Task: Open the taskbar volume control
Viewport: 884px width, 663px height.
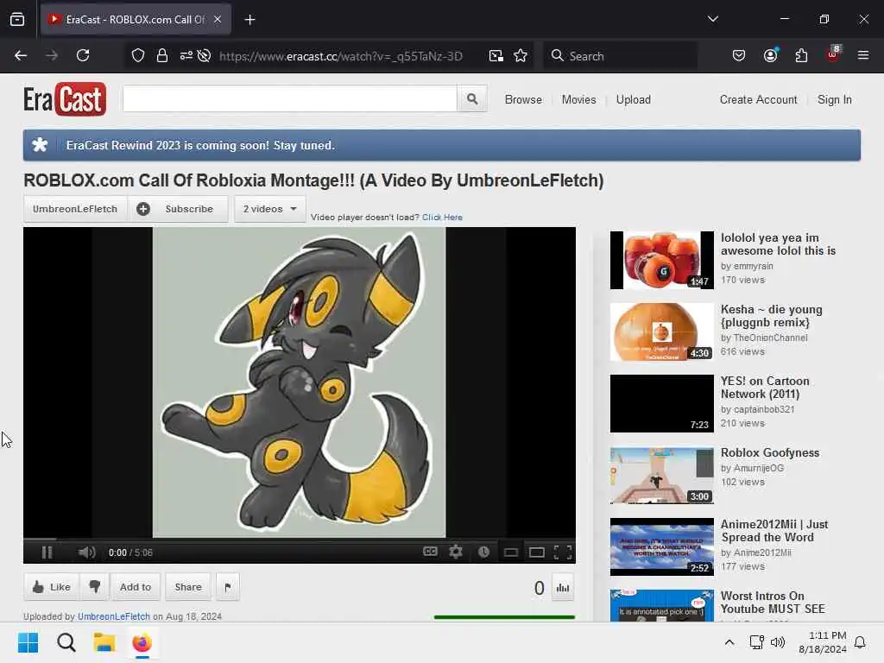Action: point(778,642)
